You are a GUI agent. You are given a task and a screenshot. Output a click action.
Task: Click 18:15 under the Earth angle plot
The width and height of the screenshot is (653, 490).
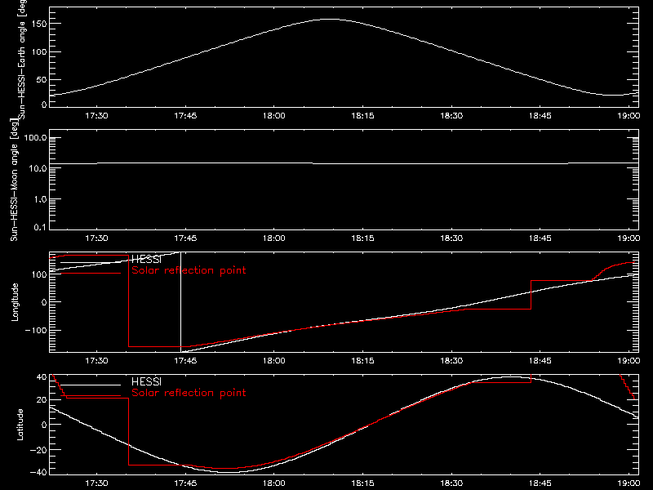[362, 116]
